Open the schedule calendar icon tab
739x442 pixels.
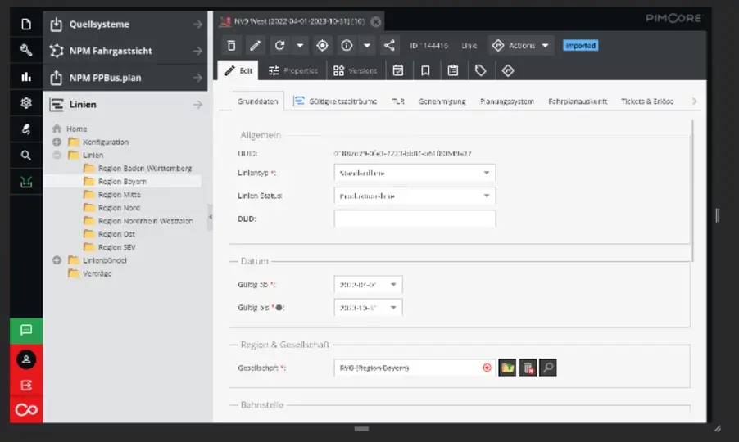[x=398, y=70]
